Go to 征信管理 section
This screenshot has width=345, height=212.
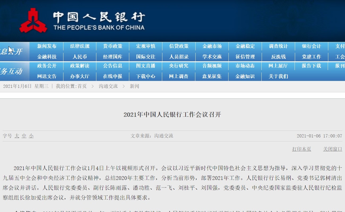pyautogui.click(x=245, y=57)
